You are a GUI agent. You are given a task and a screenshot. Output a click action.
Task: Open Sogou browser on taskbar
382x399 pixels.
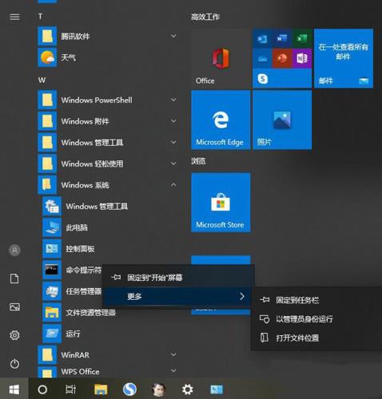(x=129, y=389)
